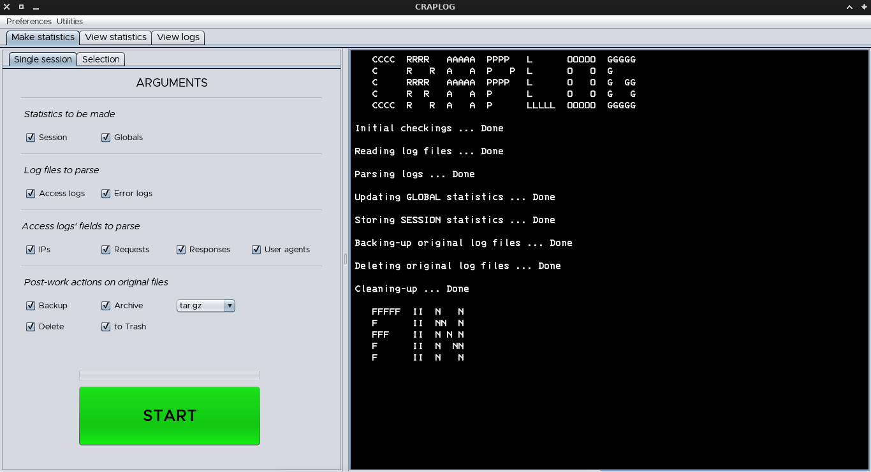The image size is (871, 472).
Task: Switch to the View statistics tab
Action: click(x=115, y=37)
